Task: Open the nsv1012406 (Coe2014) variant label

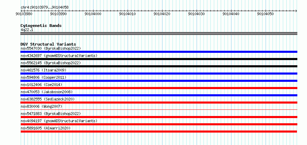Action: coord(41,85)
